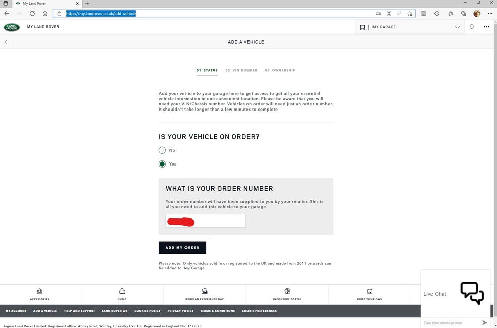The image size is (497, 328).
Task: Click the Book an Experience Day icon
Action: pyautogui.click(x=205, y=291)
